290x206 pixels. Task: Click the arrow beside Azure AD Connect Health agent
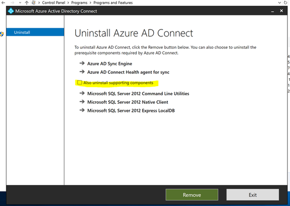(82, 72)
